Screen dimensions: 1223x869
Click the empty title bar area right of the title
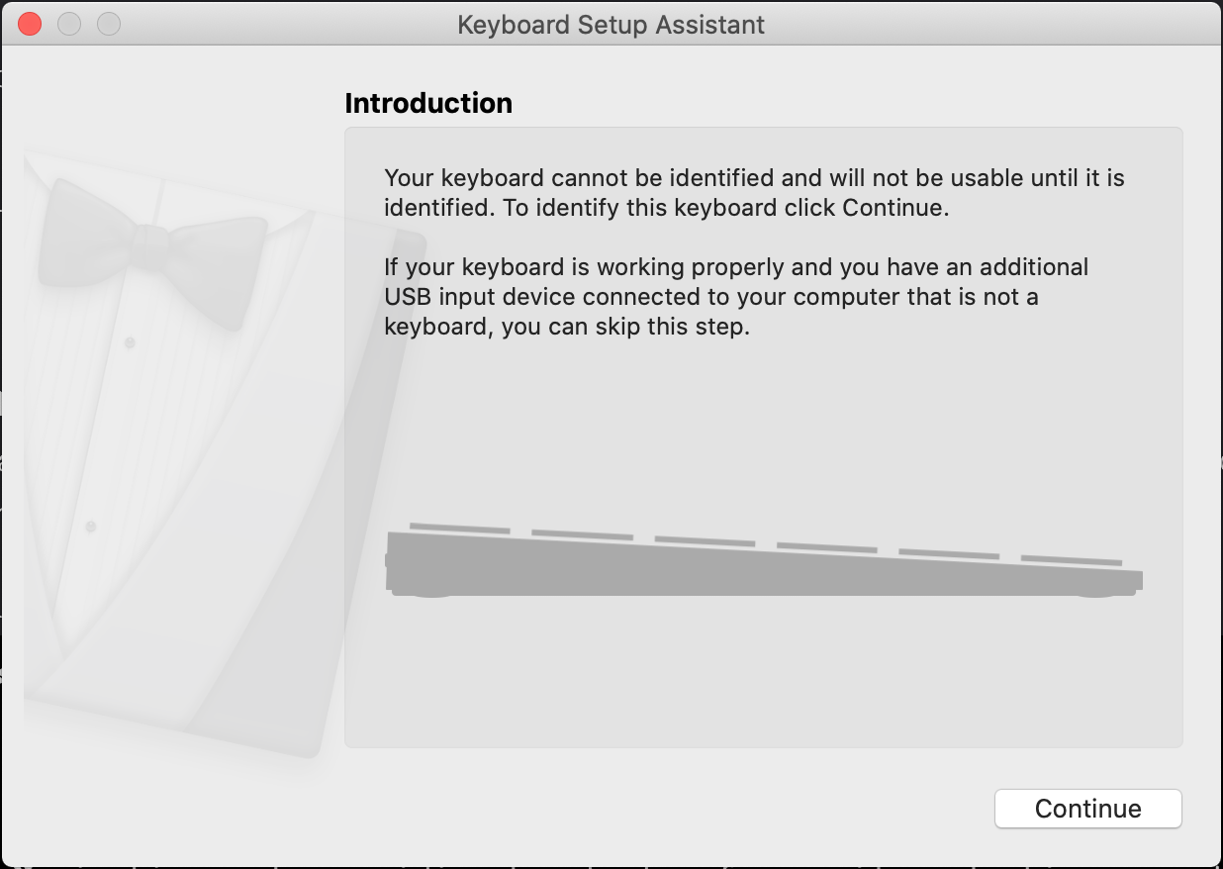point(989,24)
